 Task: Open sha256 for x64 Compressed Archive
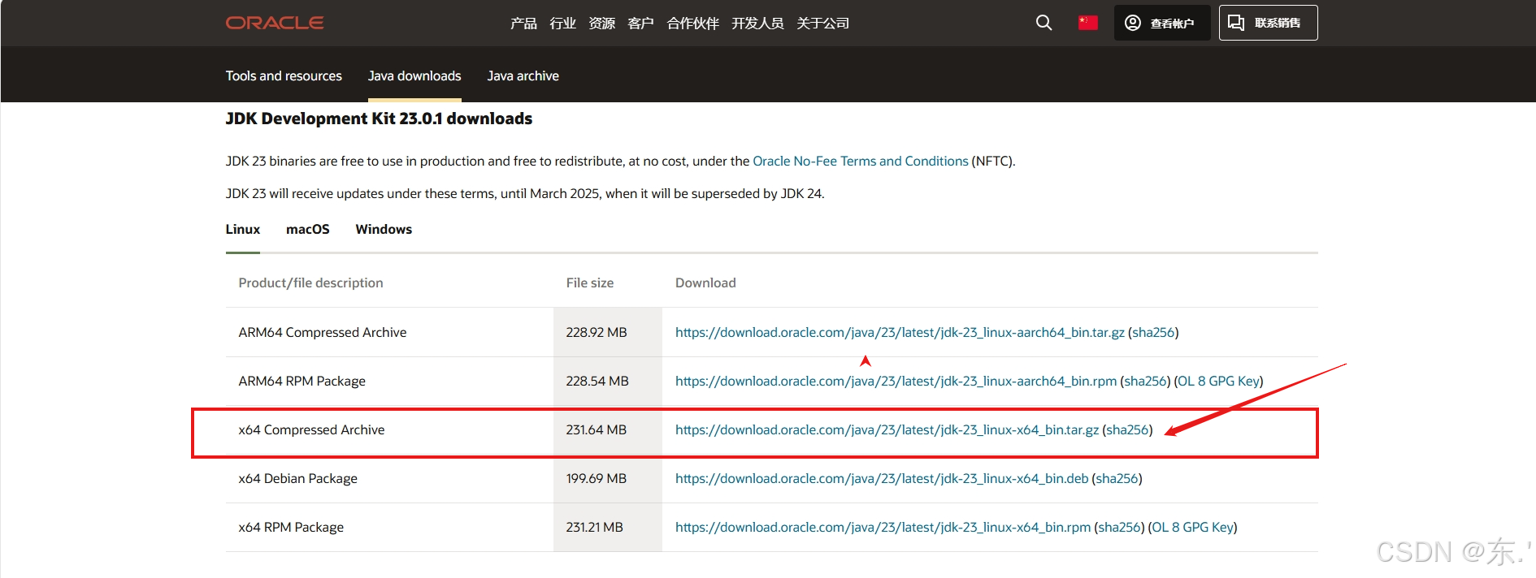[x=1127, y=429]
